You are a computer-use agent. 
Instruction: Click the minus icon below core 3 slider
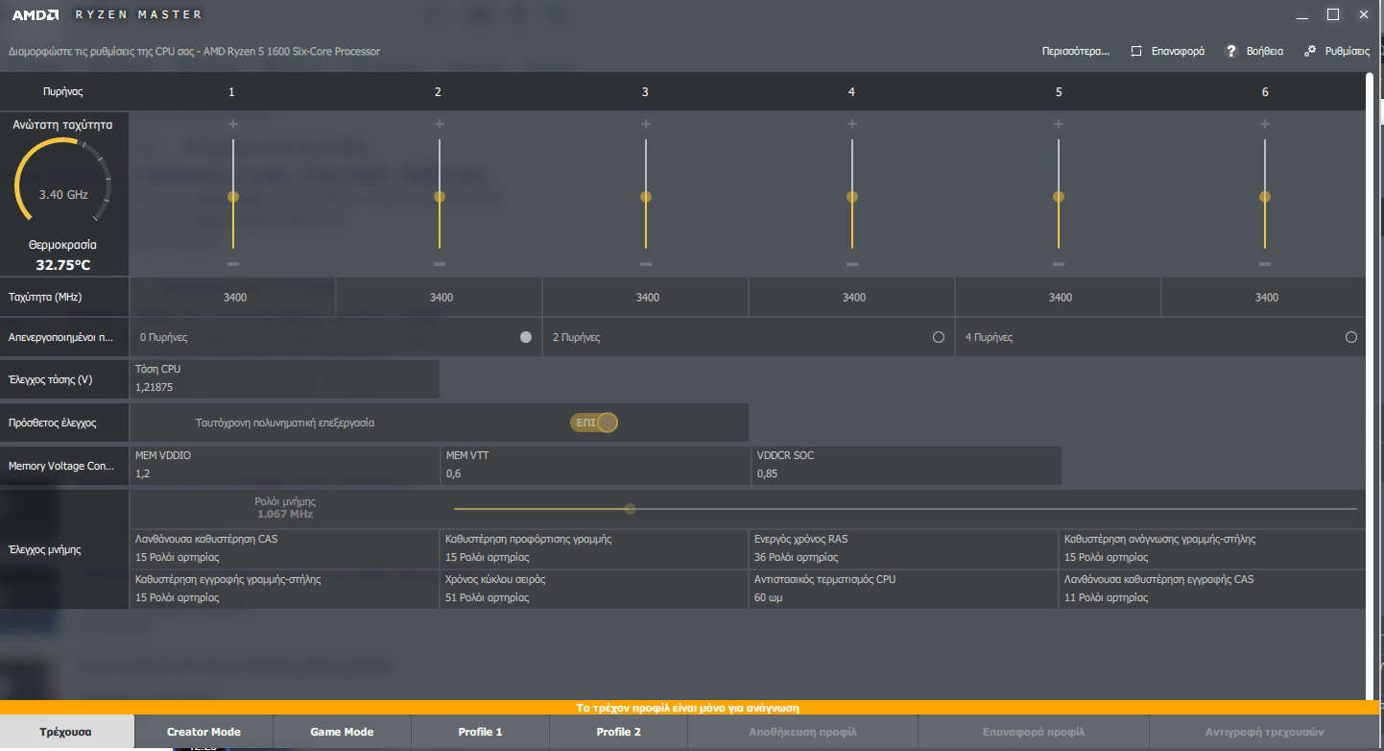coord(646,264)
